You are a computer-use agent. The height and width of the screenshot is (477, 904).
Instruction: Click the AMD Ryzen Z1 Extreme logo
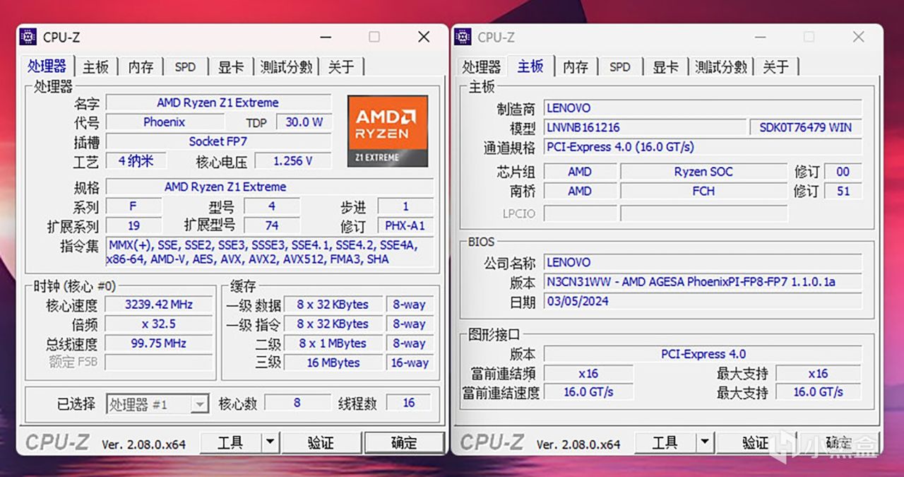(388, 131)
